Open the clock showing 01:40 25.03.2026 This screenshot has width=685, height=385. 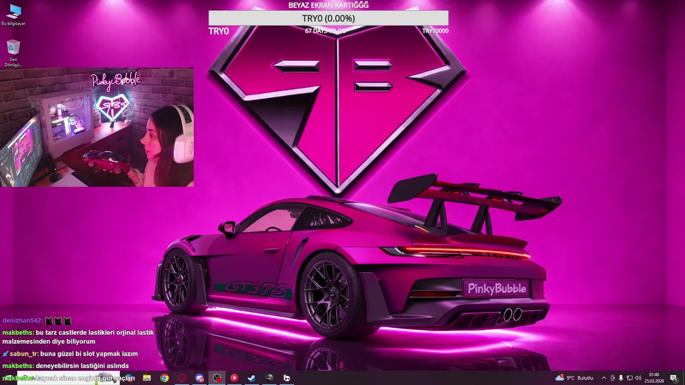(x=653, y=378)
